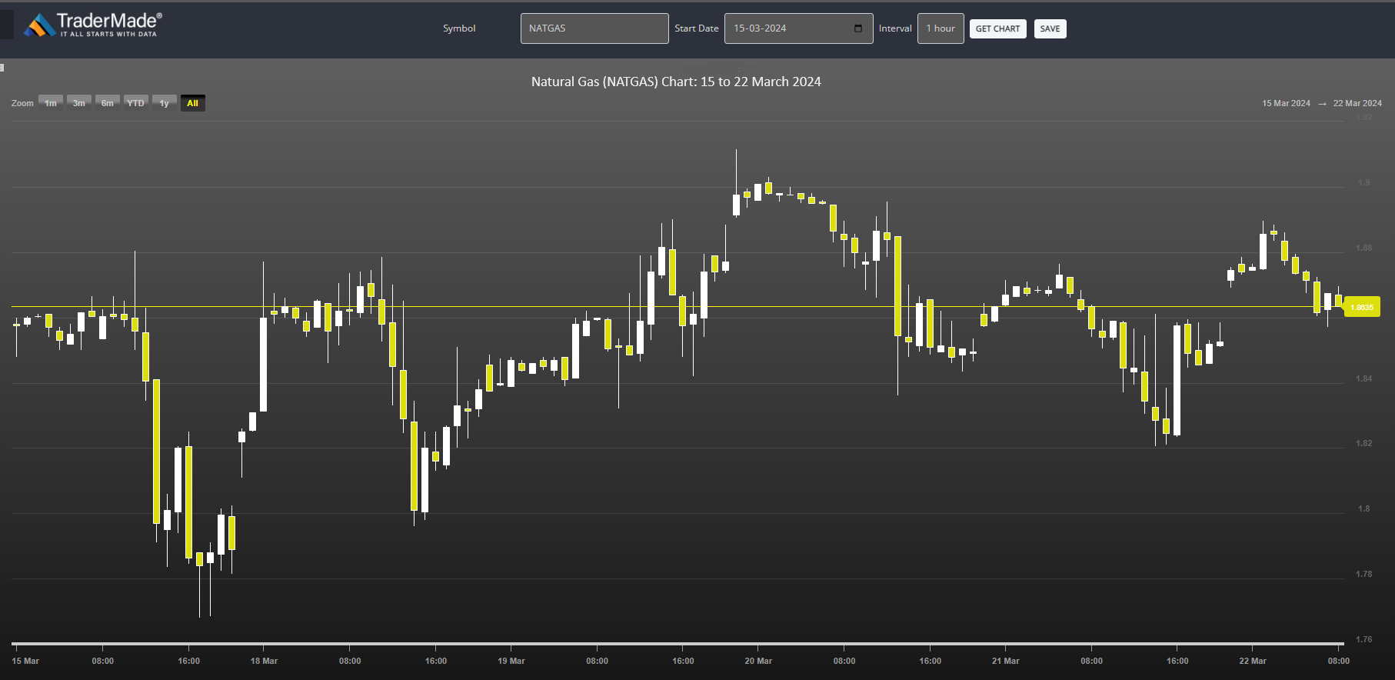The image size is (1395, 680).
Task: Click the 1.76 y-axis price label
Action: click(x=1363, y=639)
